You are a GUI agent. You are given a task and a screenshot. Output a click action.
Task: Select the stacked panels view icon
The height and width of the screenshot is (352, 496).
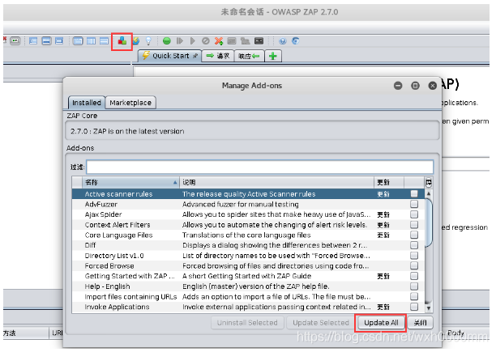(x=104, y=40)
